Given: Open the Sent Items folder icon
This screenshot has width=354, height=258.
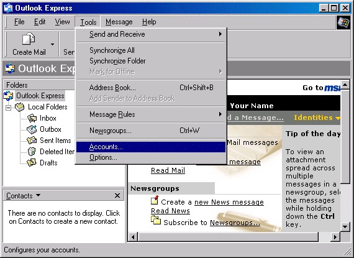Looking at the screenshot, I should click(32, 141).
